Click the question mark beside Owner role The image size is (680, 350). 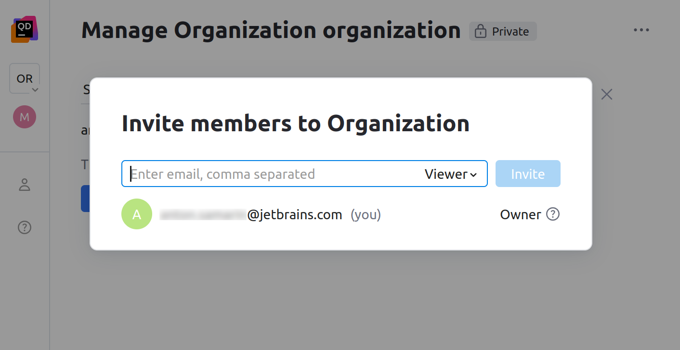pos(553,214)
